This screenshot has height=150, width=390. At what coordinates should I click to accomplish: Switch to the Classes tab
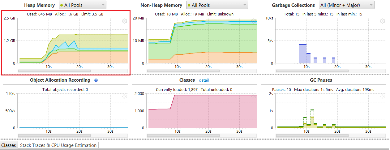pyautogui.click(x=9, y=145)
